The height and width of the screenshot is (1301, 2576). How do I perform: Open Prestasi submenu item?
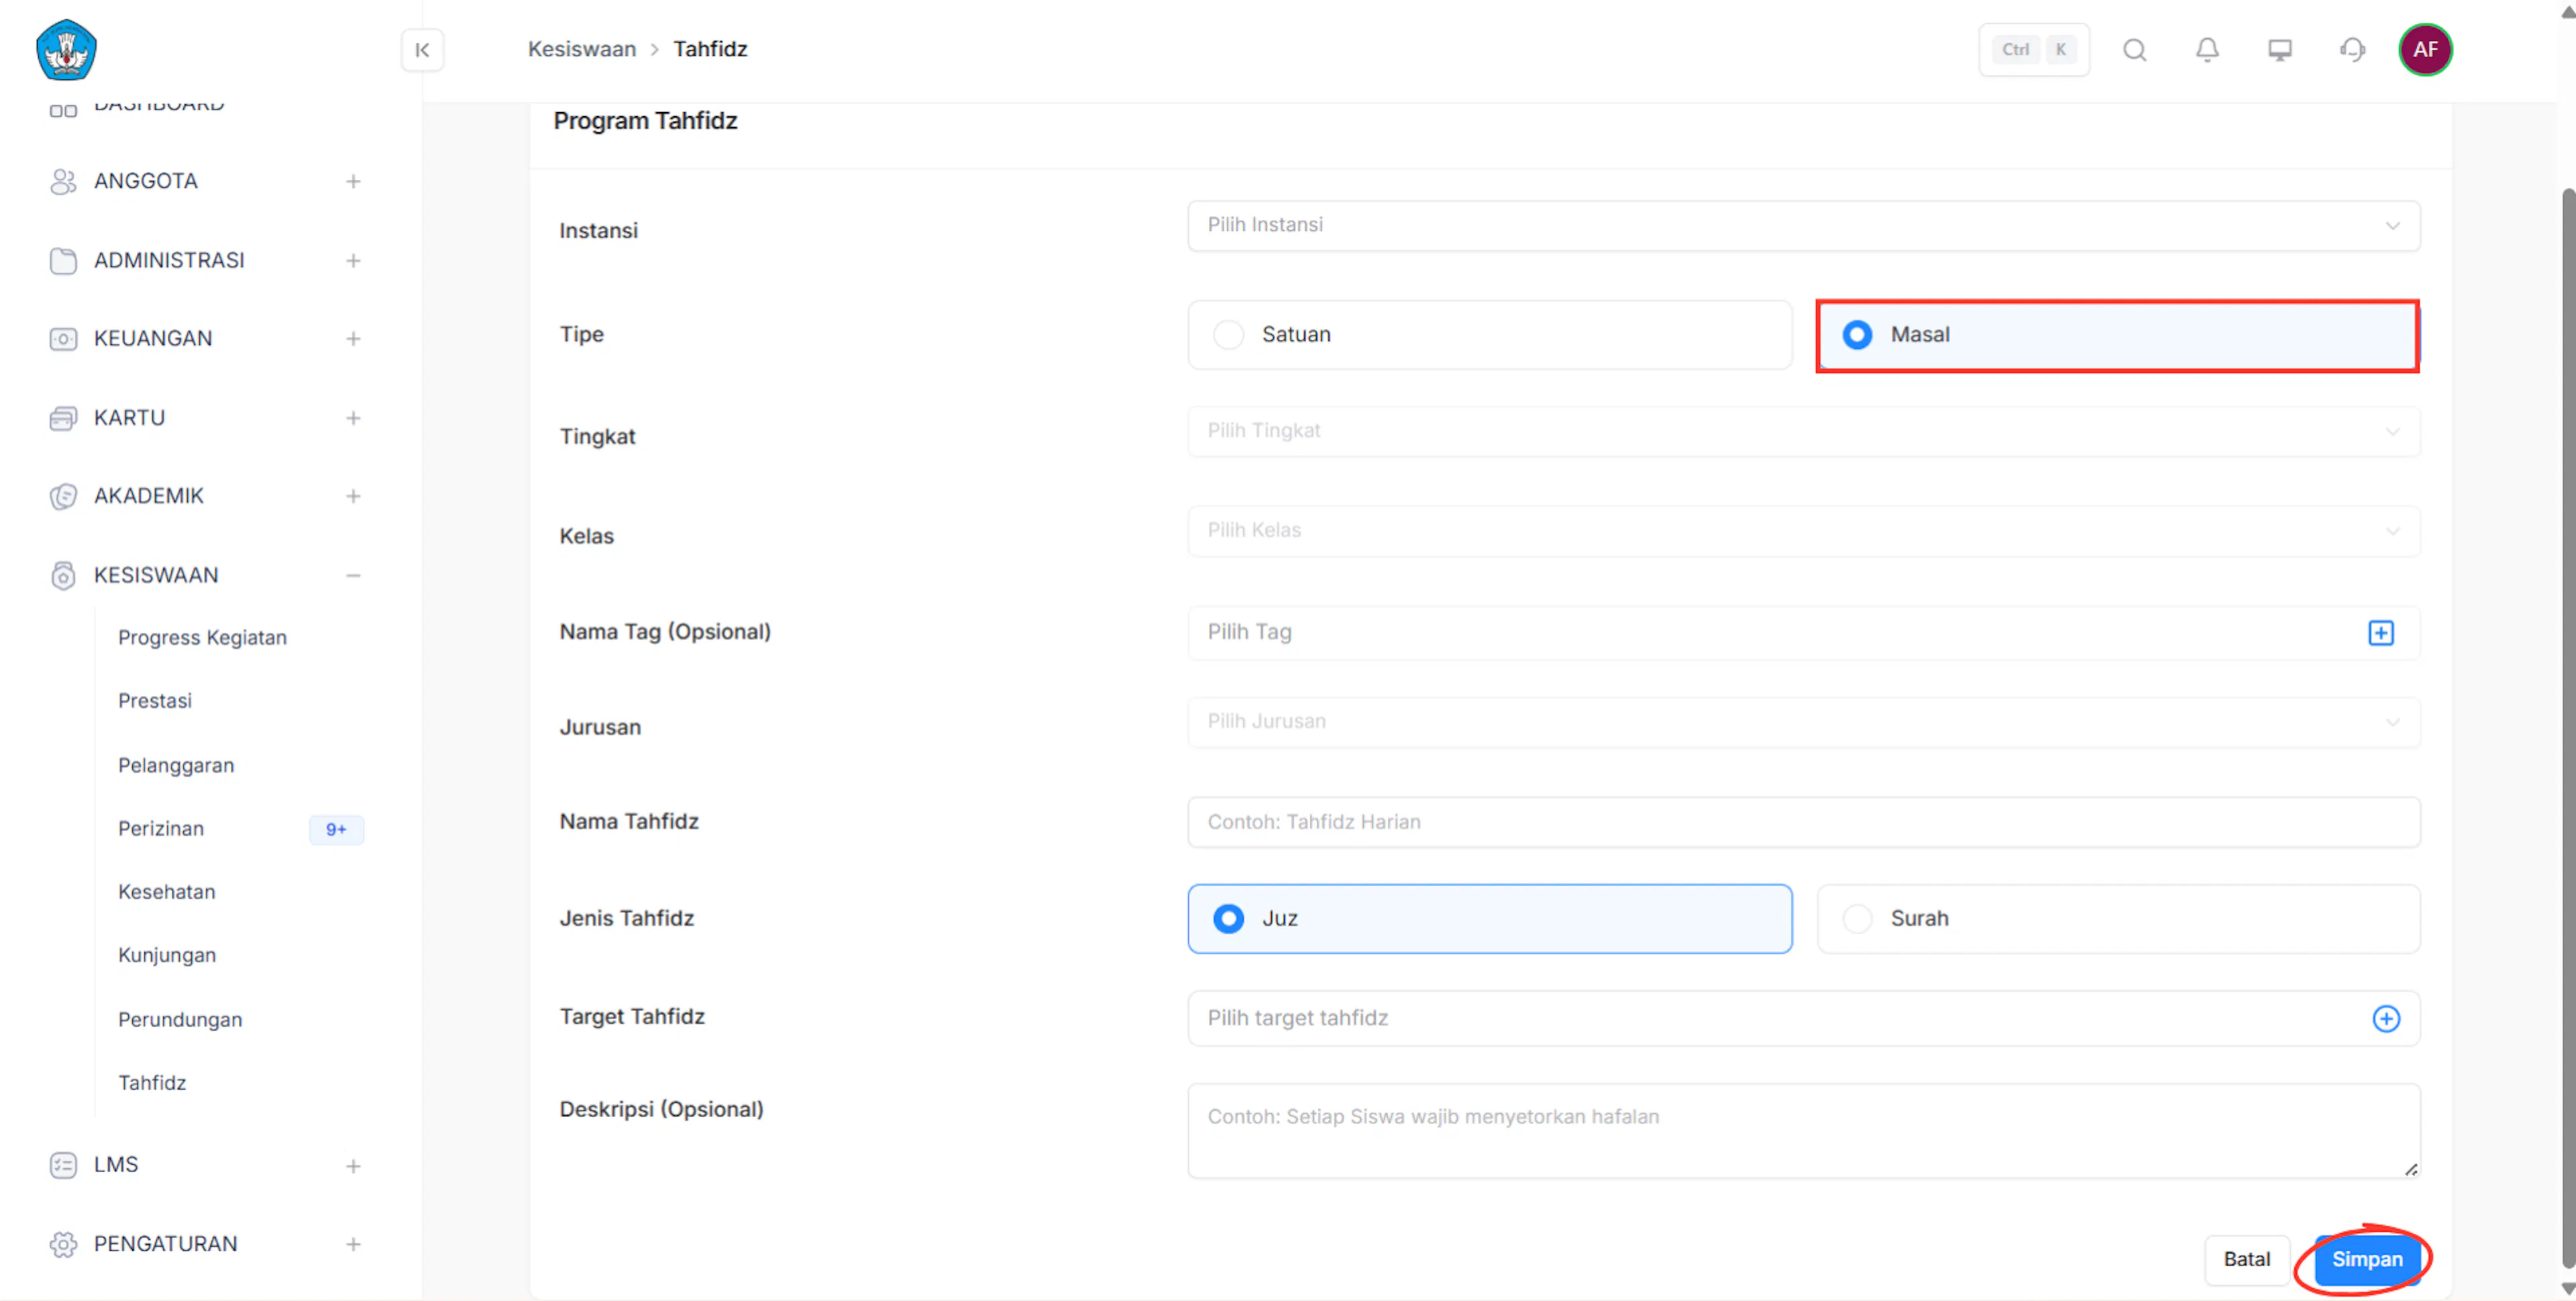click(x=155, y=701)
